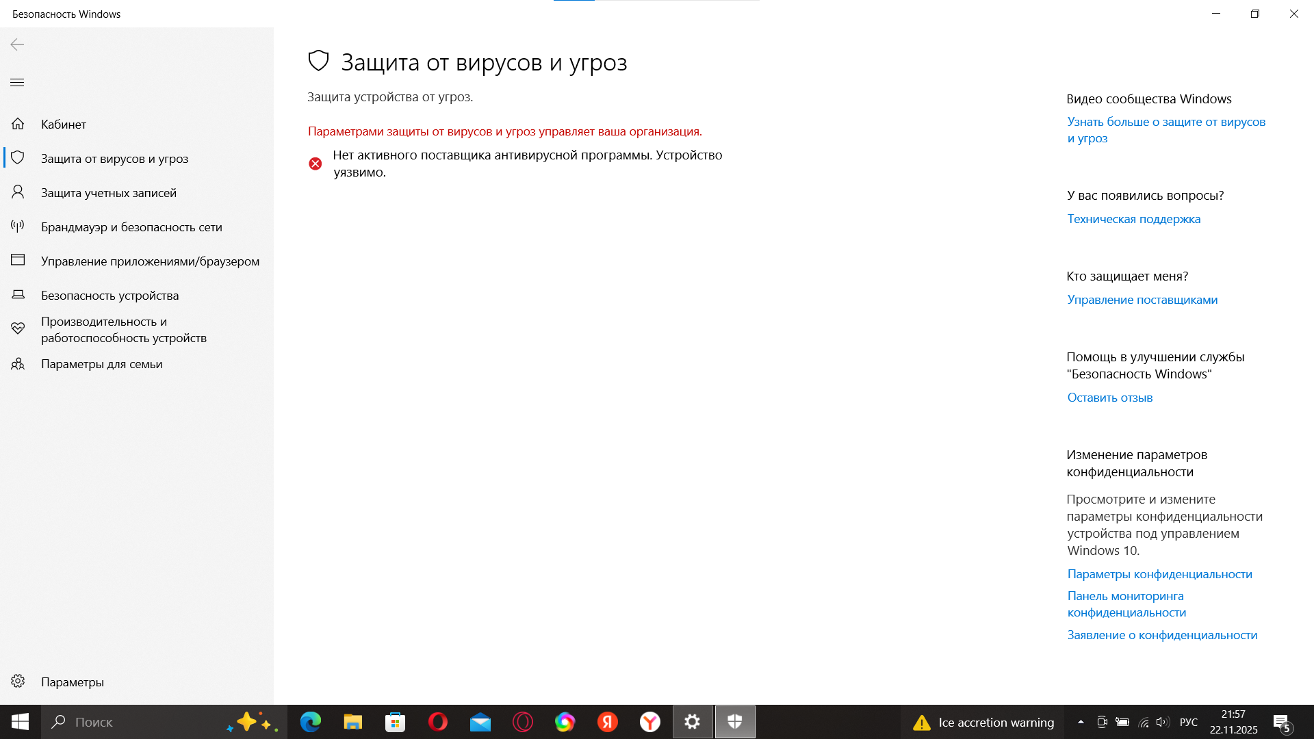Open Управление приложениями/браузером

point(137,261)
